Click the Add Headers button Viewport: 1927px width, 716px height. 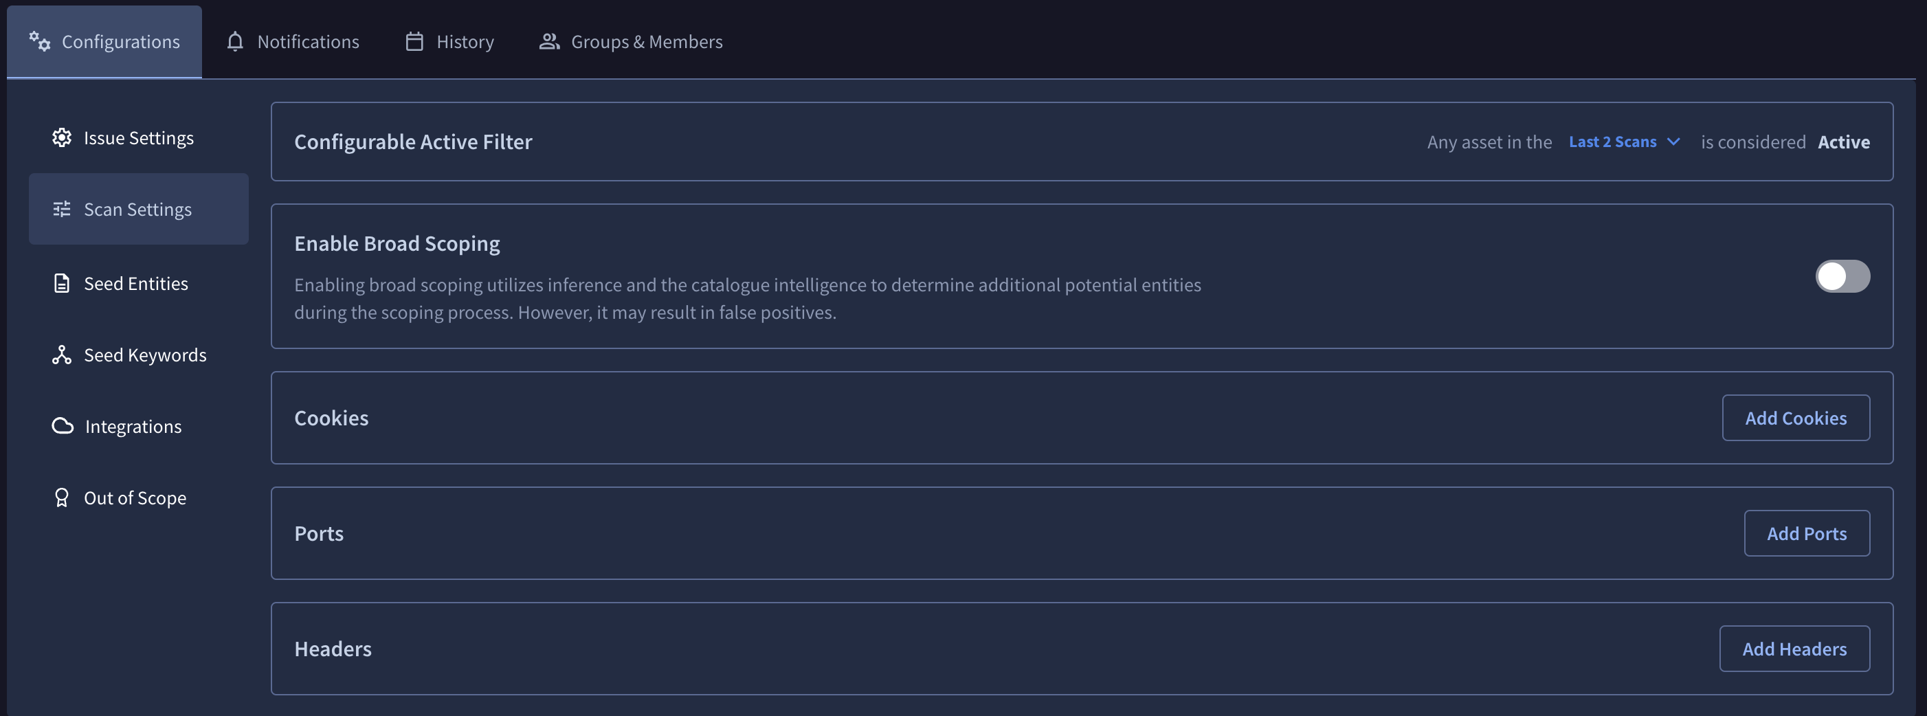[1794, 649]
